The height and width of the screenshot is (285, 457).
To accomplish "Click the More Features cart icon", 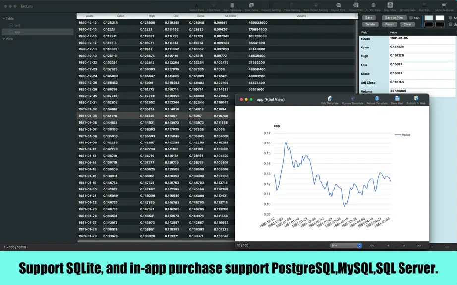I will click(444, 5).
